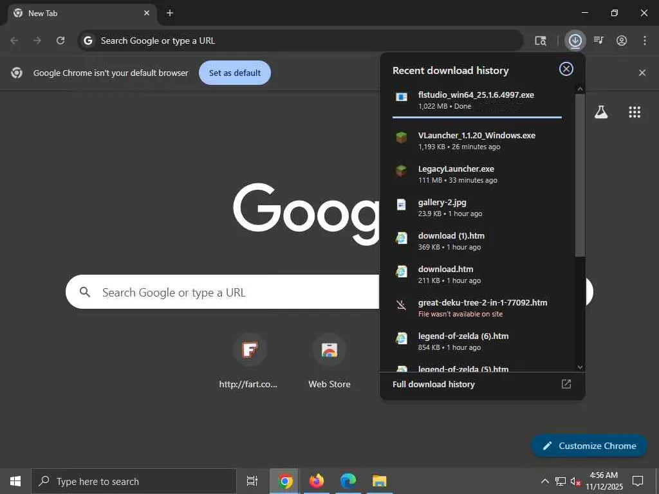659x494 pixels.
Task: Open the flstudio_win64_25.1.6.4997.exe download entry
Action: (x=477, y=100)
